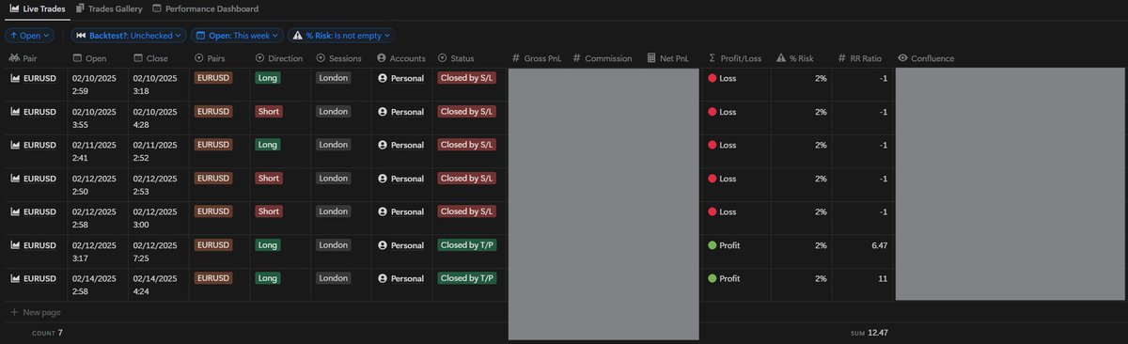Viewport: 1128px width, 344px height.
Task: Open the Trades Gallery tab
Action: [109, 8]
